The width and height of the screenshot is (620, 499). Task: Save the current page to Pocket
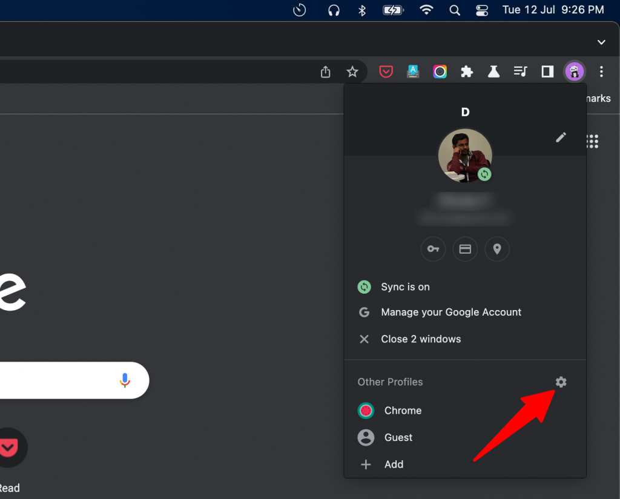386,71
